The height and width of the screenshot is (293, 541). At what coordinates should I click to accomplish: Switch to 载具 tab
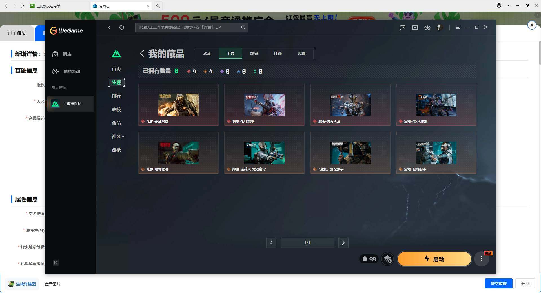point(254,53)
